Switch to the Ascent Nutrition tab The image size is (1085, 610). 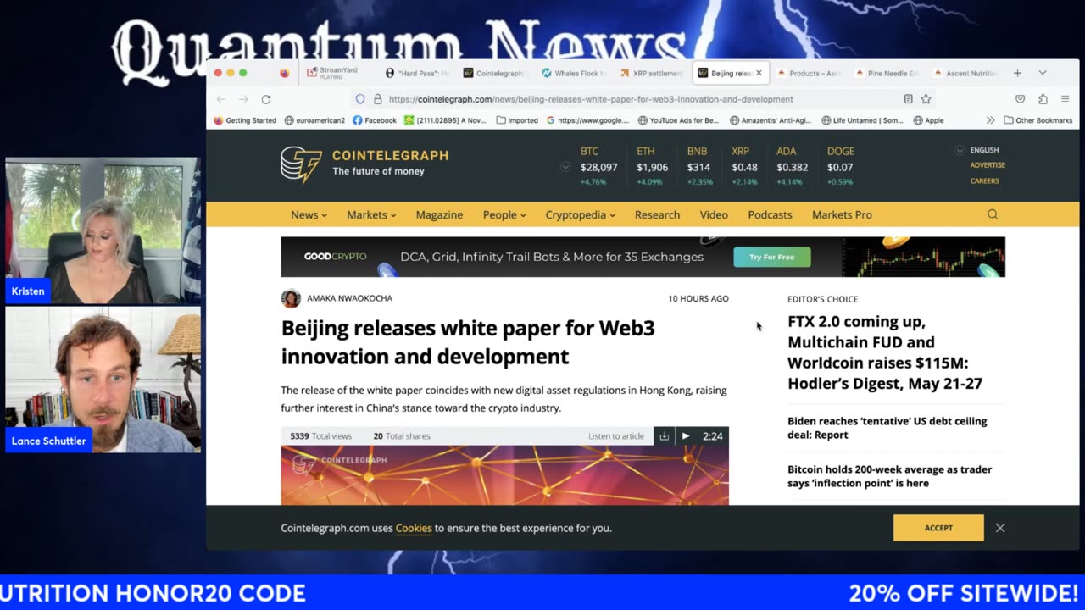965,73
